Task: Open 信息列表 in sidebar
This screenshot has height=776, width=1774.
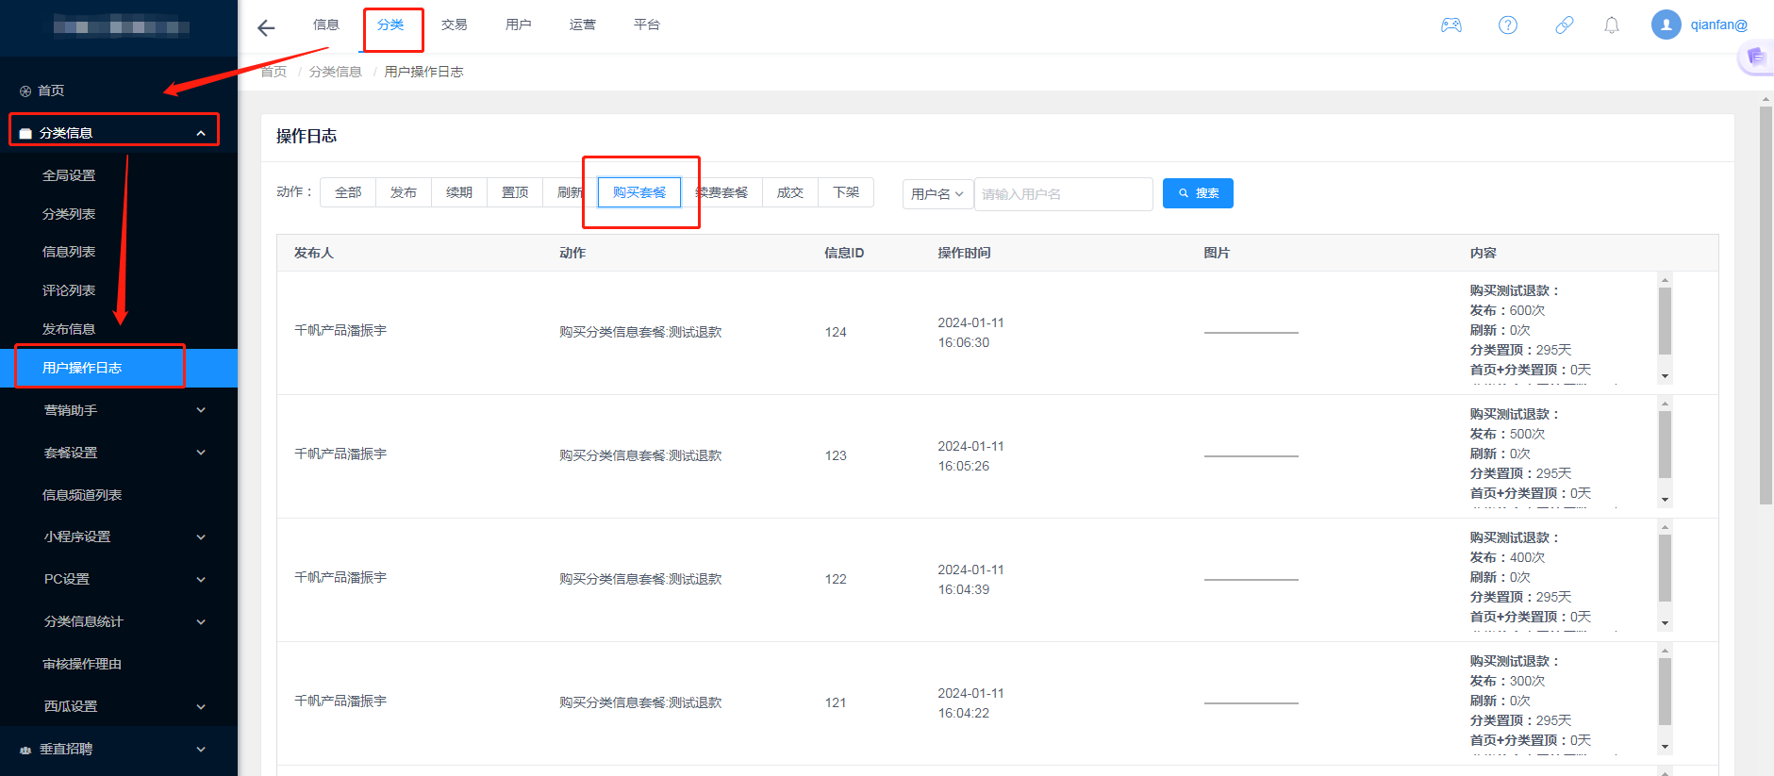Action: pyautogui.click(x=69, y=252)
